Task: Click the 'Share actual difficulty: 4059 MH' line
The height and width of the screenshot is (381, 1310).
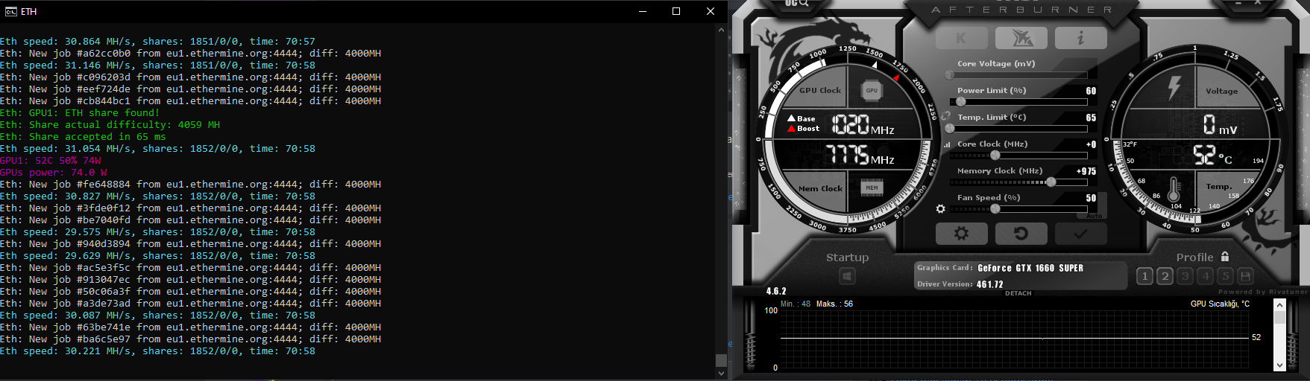Action: 110,125
